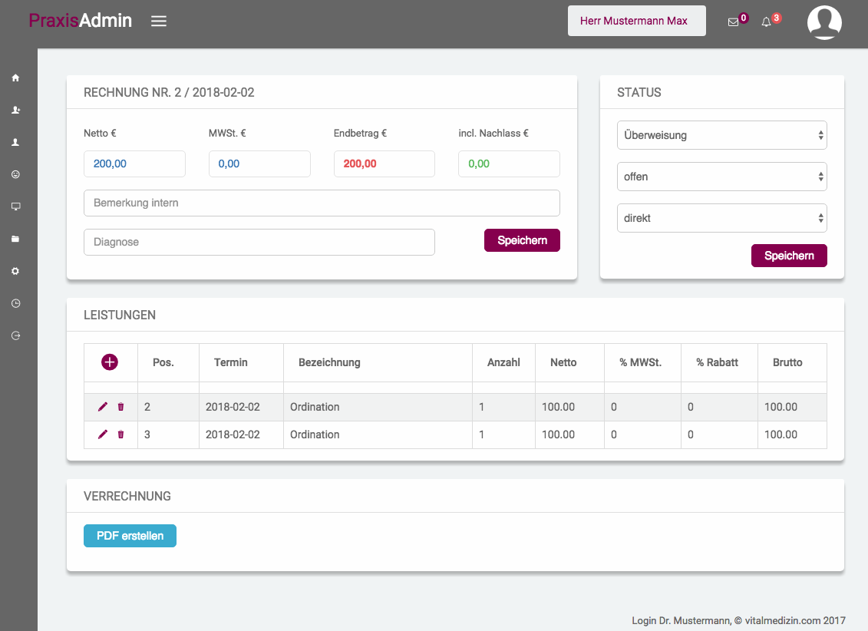
Task: Click the Bezeichnung column header
Action: click(x=329, y=362)
